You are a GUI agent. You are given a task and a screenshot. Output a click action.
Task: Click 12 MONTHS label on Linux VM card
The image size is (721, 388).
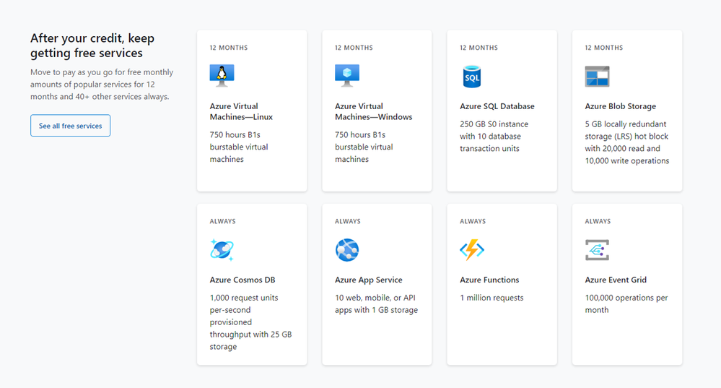(x=229, y=48)
